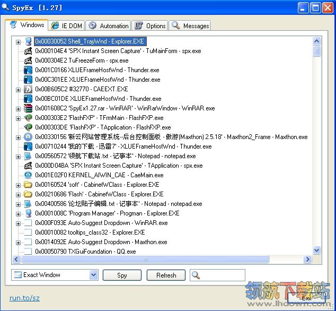Expand the Program Manager Progman node

(x=18, y=214)
